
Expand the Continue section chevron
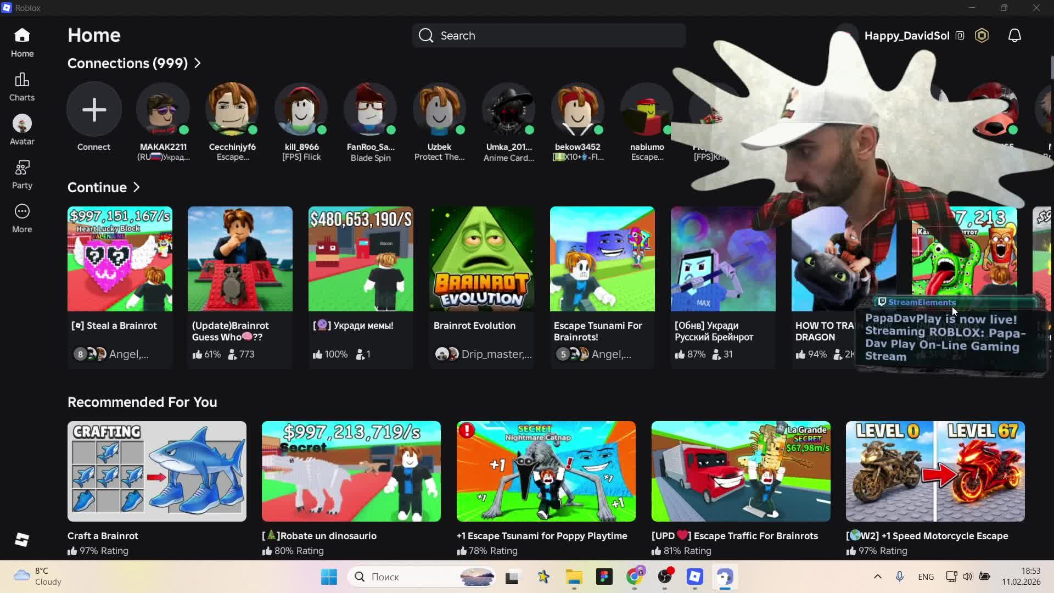pyautogui.click(x=137, y=187)
